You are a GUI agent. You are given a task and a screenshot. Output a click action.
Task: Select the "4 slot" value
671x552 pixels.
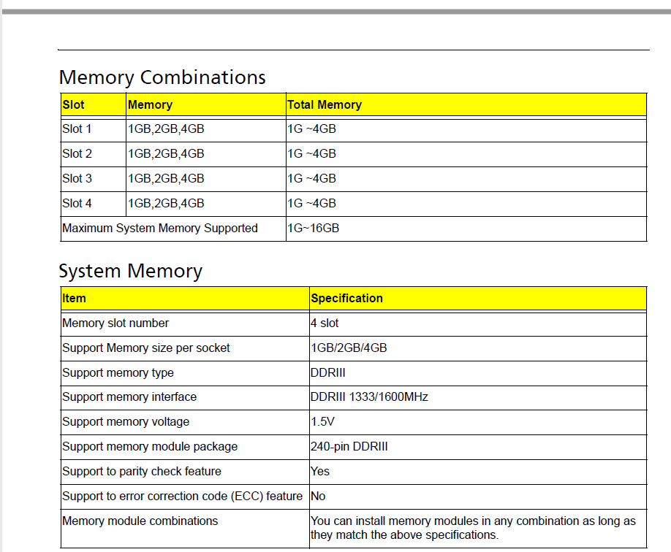click(325, 323)
